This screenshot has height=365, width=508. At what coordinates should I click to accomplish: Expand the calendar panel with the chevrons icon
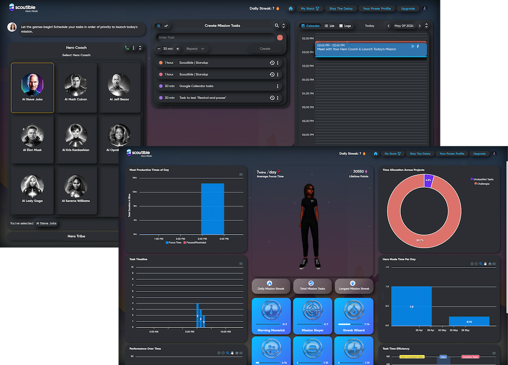click(426, 25)
